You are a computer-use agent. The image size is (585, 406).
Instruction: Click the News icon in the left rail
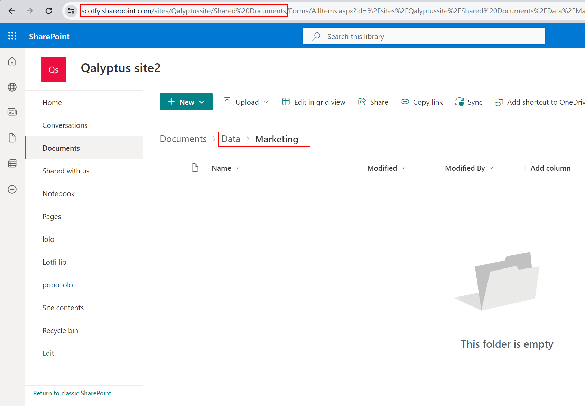pos(12,112)
